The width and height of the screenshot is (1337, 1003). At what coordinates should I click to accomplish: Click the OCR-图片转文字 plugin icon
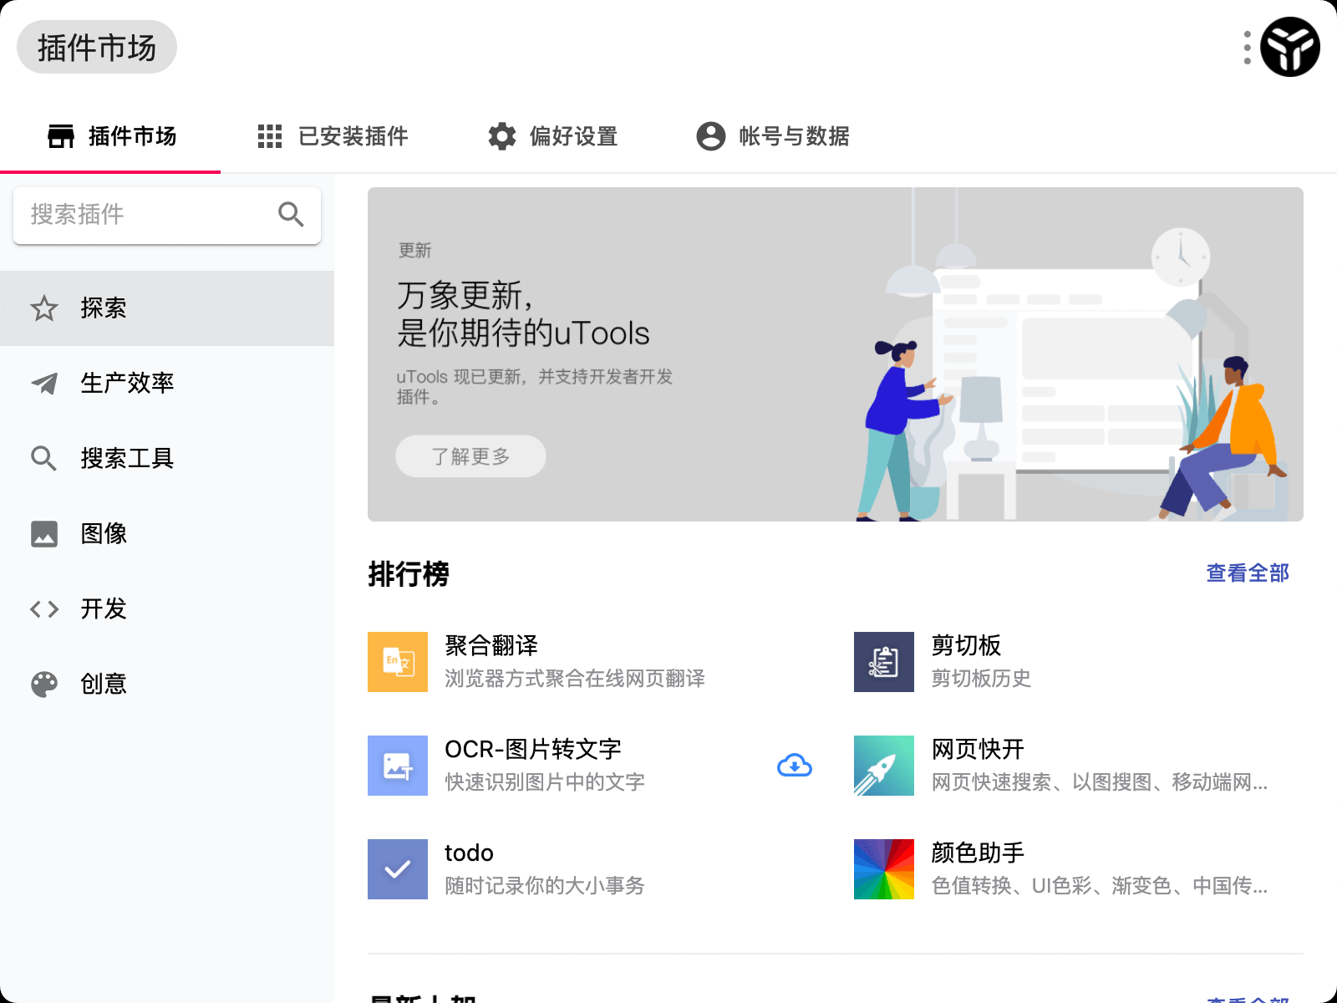(x=398, y=766)
